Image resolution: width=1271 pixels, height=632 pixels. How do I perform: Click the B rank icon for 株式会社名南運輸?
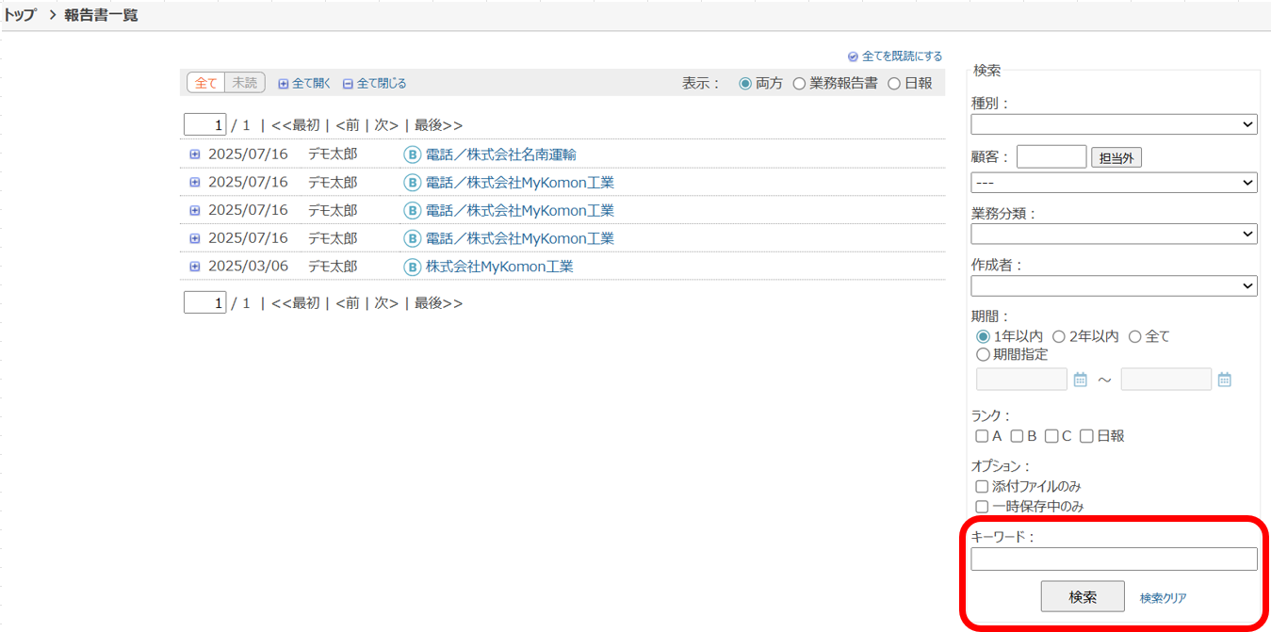tap(412, 154)
